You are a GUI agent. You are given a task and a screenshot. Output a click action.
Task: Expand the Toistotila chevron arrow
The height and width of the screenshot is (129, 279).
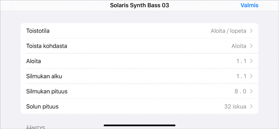251,31
